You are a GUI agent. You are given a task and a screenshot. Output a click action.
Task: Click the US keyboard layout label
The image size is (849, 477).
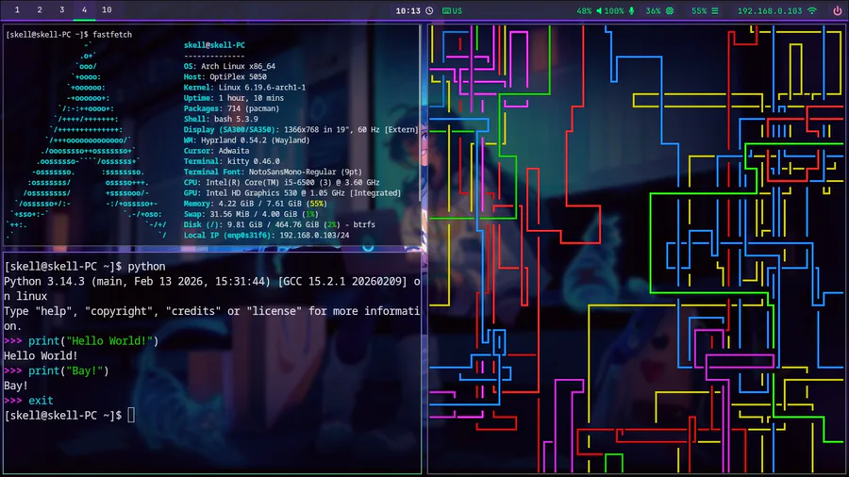coord(458,10)
